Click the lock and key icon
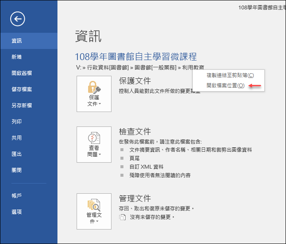The image size is (286, 244). pyautogui.click(x=94, y=87)
